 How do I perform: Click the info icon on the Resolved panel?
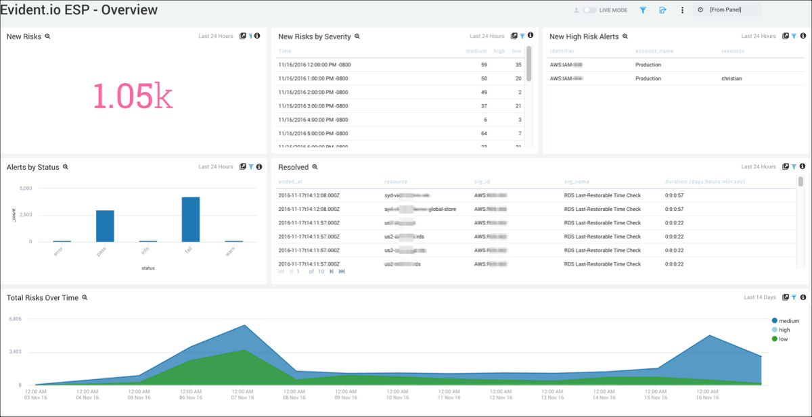point(803,166)
